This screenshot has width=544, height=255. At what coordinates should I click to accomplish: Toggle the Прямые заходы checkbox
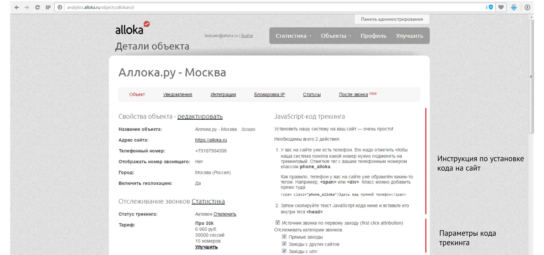(x=284, y=237)
